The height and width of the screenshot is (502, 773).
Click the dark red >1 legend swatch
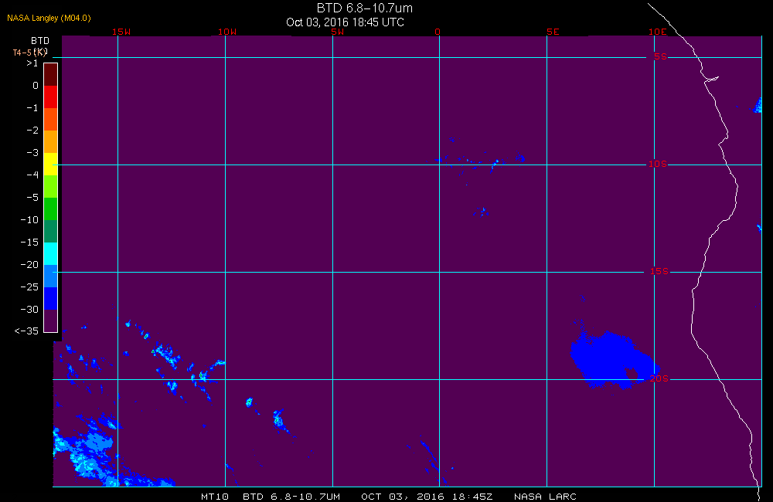click(x=51, y=75)
